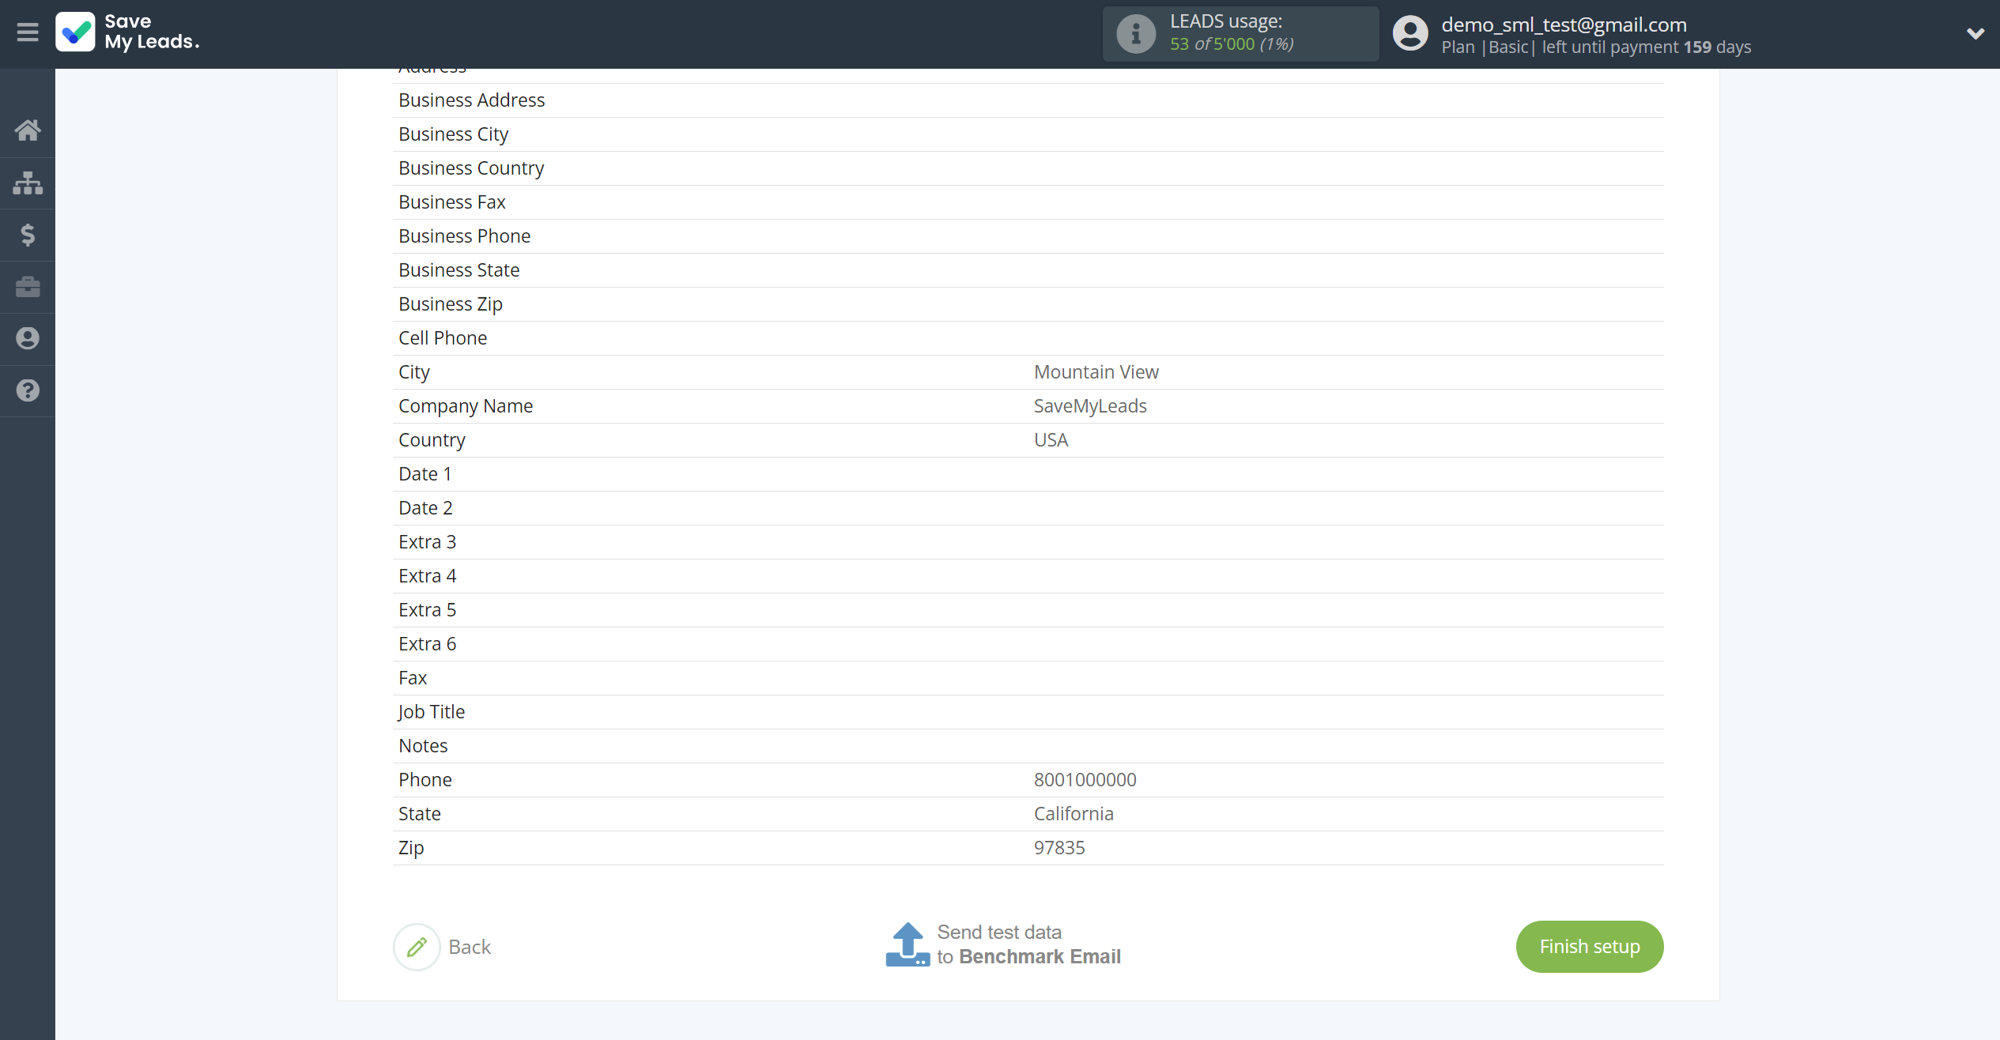Click the user avatar icon
This screenshot has height=1040, width=2000.
coord(1410,34)
